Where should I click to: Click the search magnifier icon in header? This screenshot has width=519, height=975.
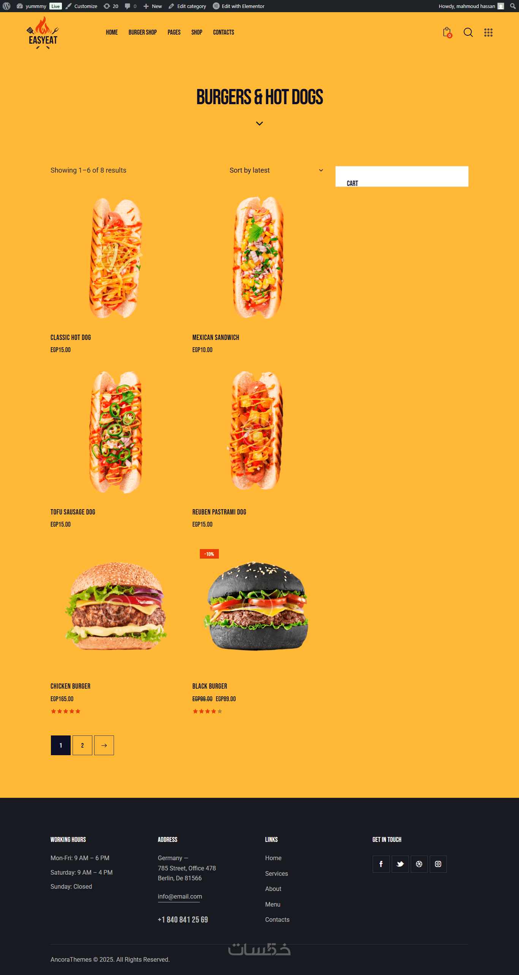point(468,32)
